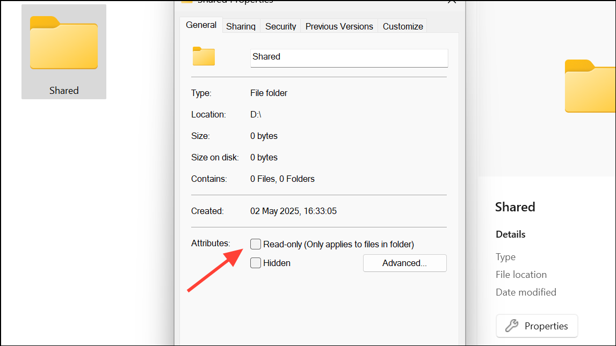
Task: Click the folder icon in the Properties dialog
Action: click(203, 56)
